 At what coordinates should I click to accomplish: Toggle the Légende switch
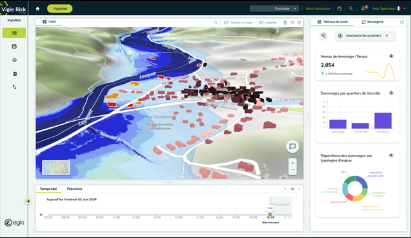coord(262,22)
